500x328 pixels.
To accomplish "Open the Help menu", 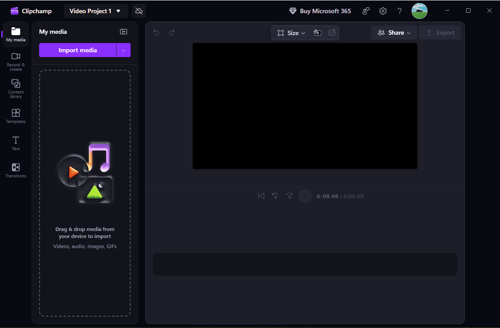I will pos(399,11).
